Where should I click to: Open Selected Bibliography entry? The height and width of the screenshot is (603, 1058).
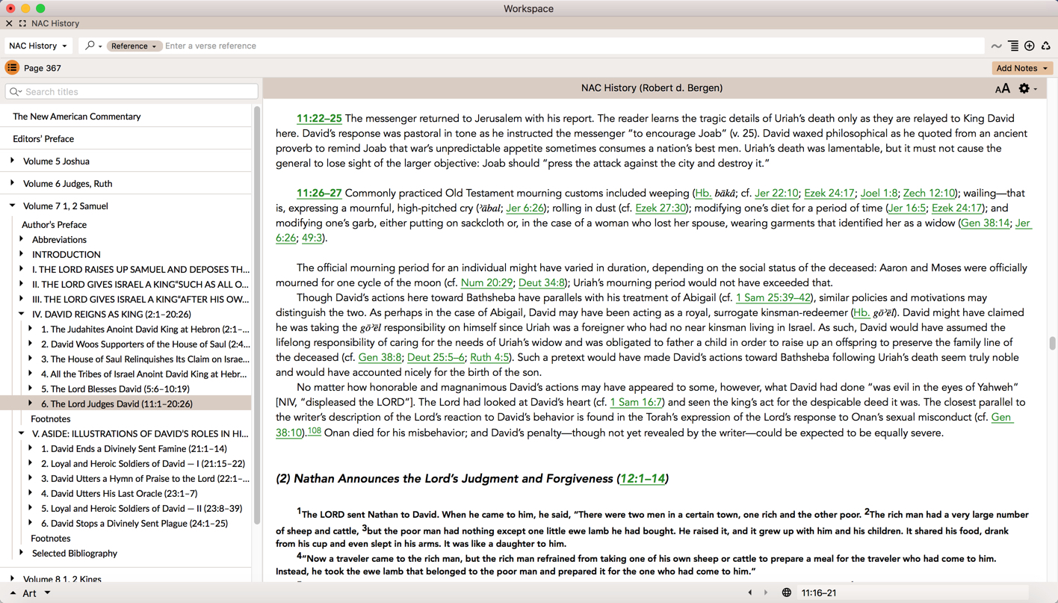[x=75, y=554]
